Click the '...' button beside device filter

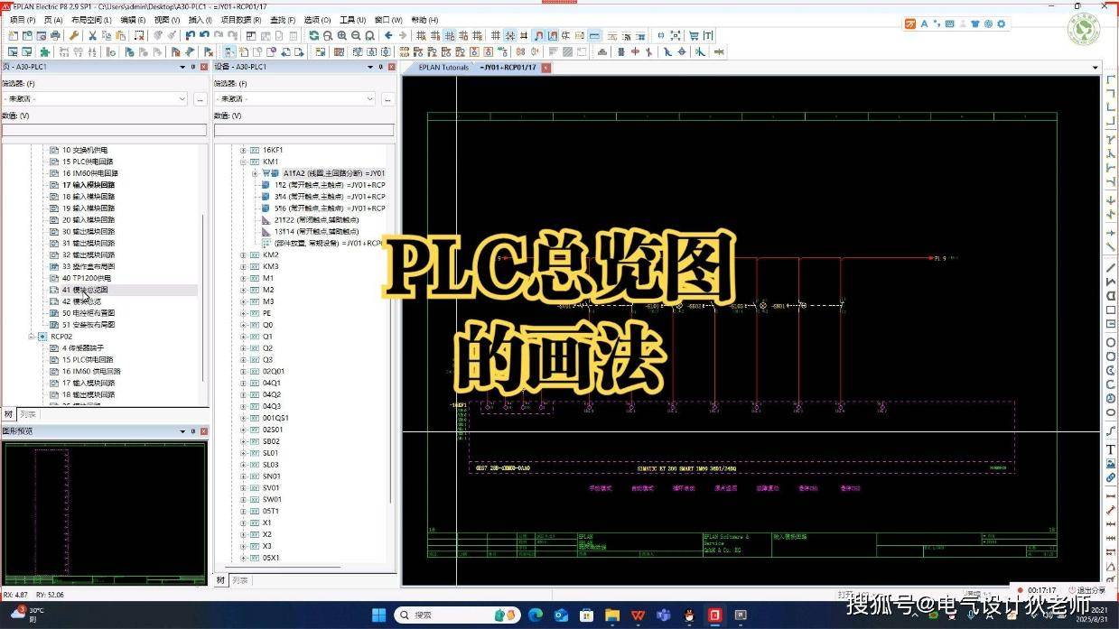point(387,98)
